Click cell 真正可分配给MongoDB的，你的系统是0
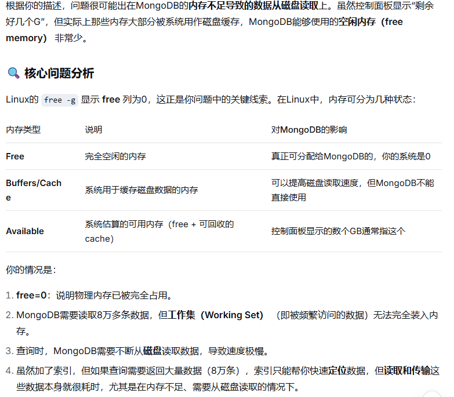The height and width of the screenshot is (397, 454). point(351,156)
